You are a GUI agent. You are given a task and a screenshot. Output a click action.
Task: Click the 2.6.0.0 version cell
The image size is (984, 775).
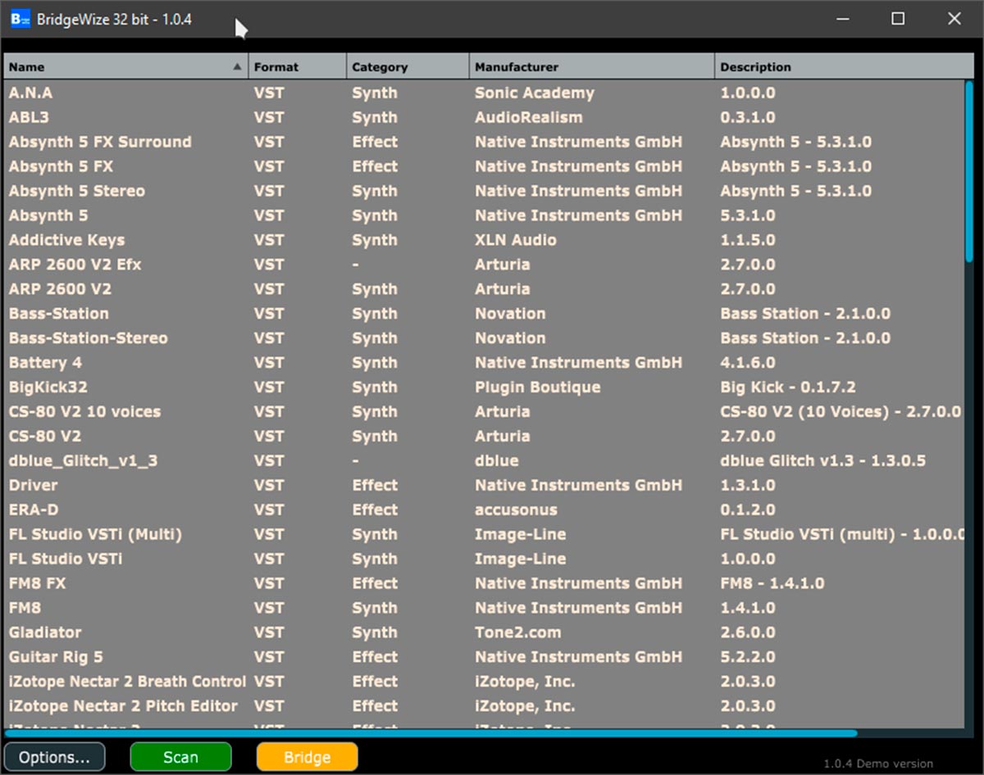pyautogui.click(x=748, y=633)
